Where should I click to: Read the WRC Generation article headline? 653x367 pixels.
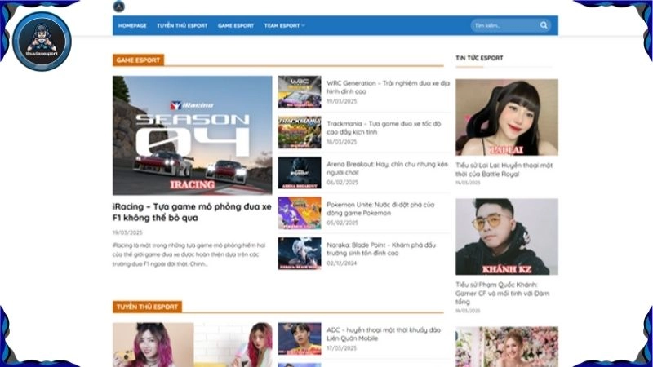point(389,87)
